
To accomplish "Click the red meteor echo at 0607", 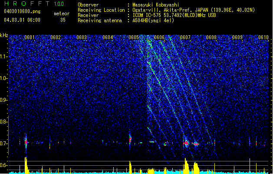I will (x=187, y=143).
